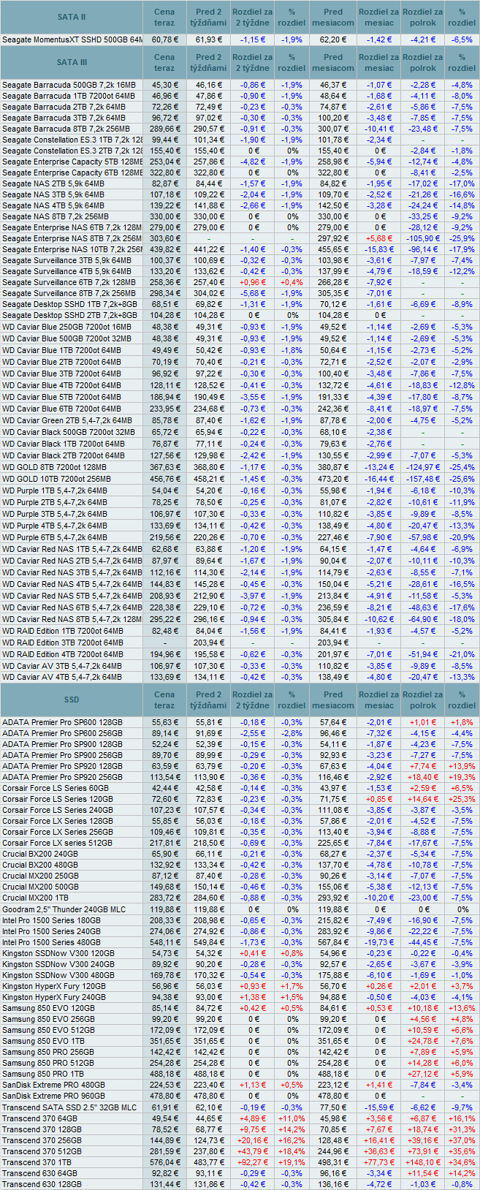The width and height of the screenshot is (480, 1190).
Task: Click "+24,78 €" in the Samsung 850 EVO 1TB row
Action: 423,1041
